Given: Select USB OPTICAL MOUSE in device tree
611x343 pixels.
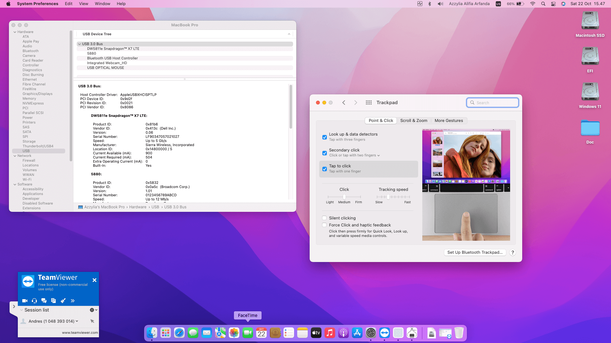Looking at the screenshot, I should (106, 68).
